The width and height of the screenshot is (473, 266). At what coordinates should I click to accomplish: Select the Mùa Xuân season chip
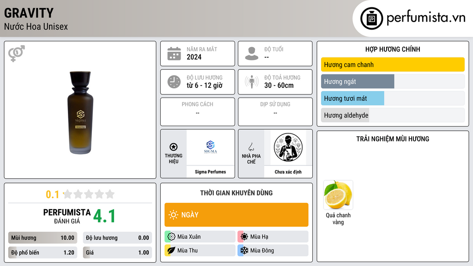pyautogui.click(x=200, y=237)
